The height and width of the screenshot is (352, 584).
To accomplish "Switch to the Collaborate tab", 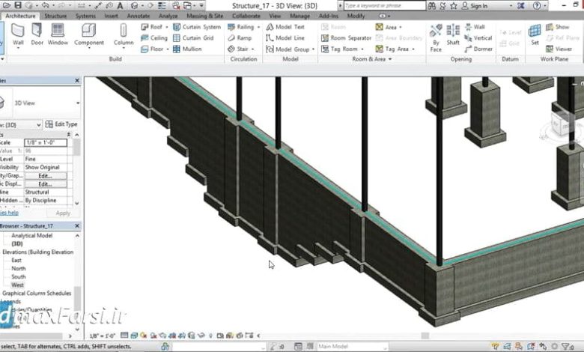I will tap(246, 16).
